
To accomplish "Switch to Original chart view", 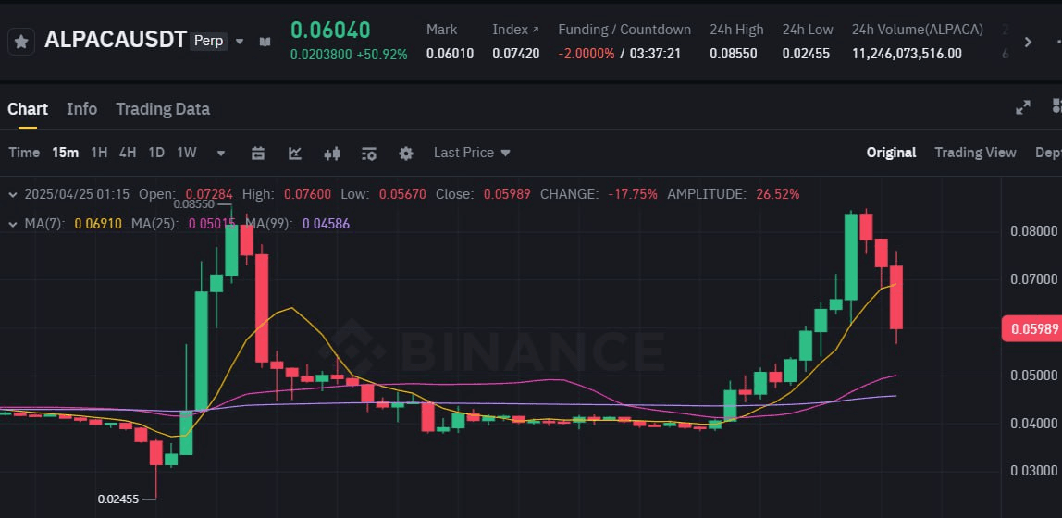I will (892, 153).
